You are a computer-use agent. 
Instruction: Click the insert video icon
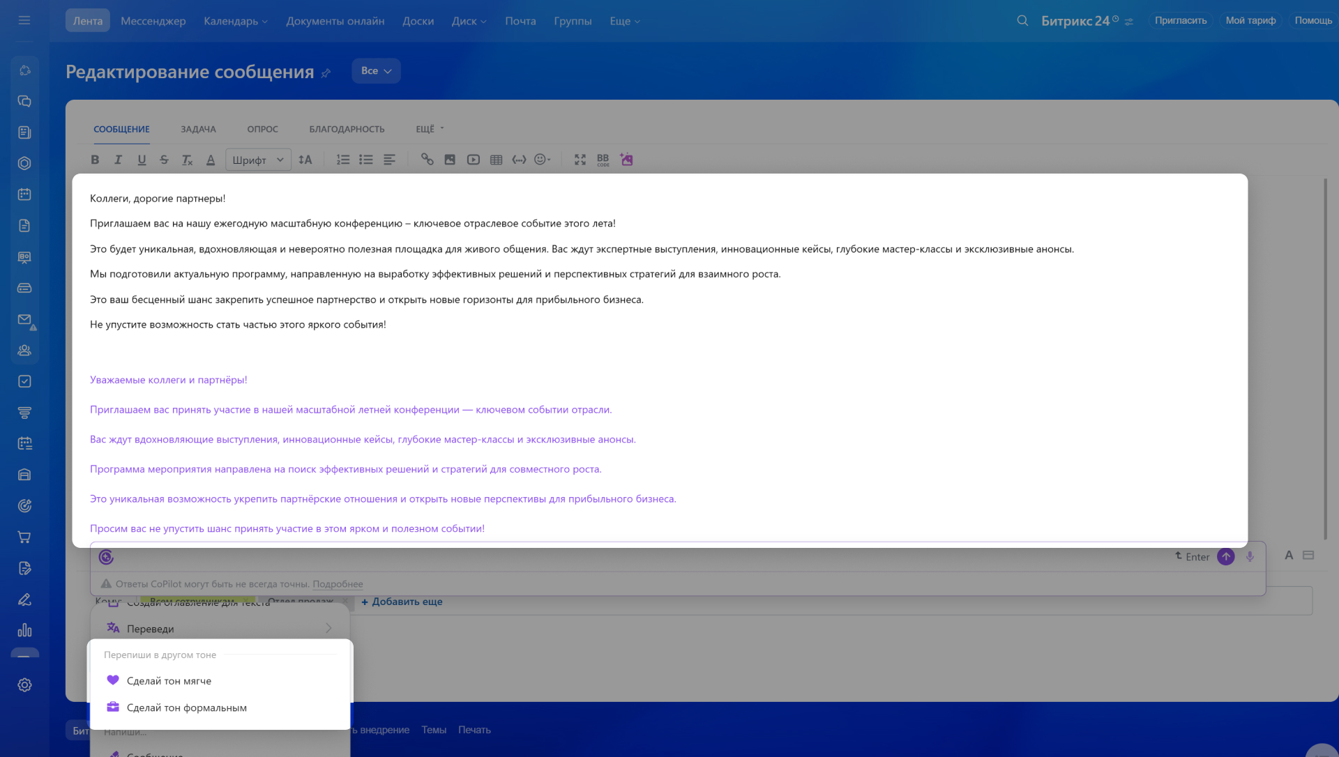point(473,160)
